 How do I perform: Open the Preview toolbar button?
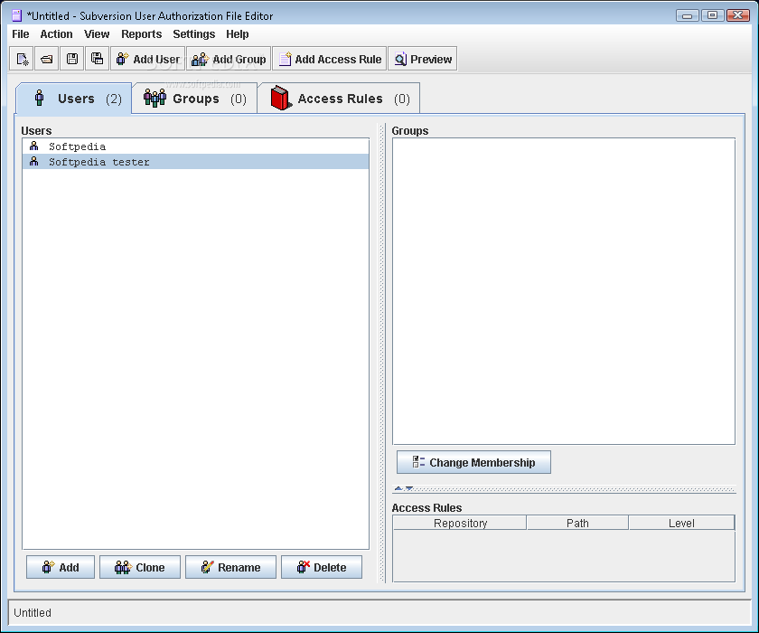pyautogui.click(x=423, y=59)
